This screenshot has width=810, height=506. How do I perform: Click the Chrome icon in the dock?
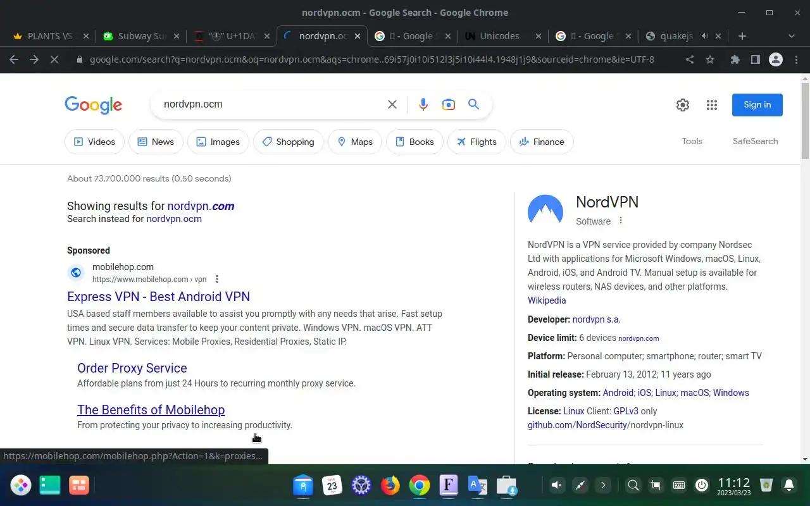tap(419, 485)
